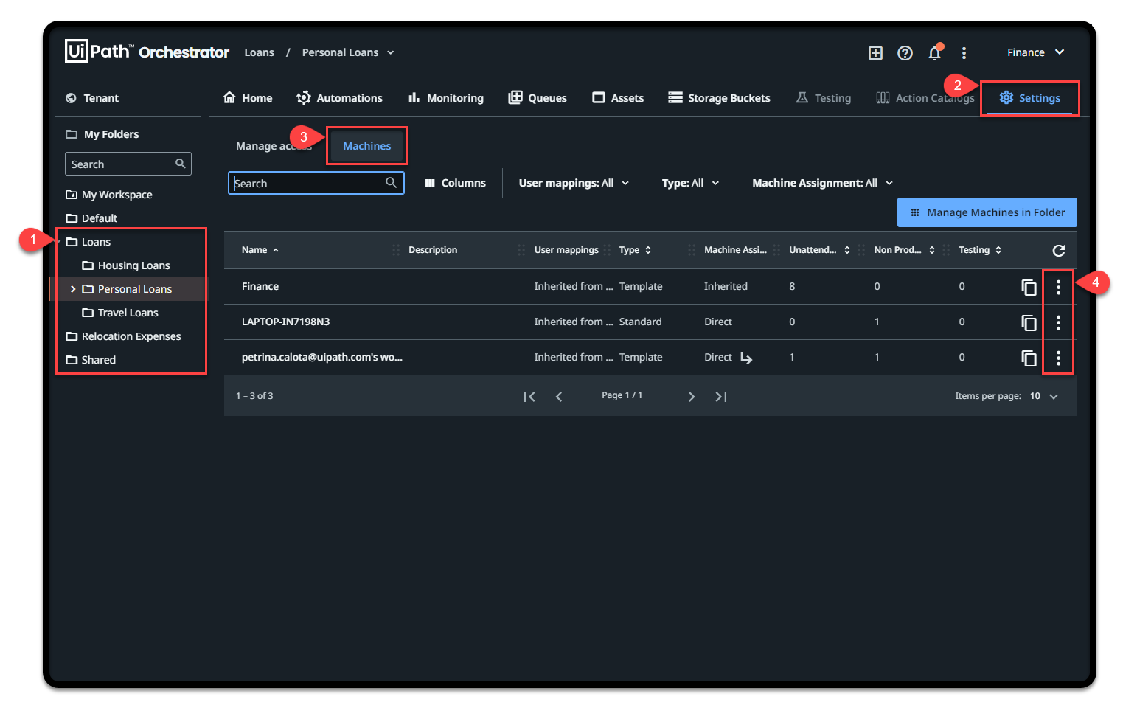Viewport: 1123px width, 702px height.
Task: Switch to the Machines sub-tab
Action: pyautogui.click(x=366, y=146)
